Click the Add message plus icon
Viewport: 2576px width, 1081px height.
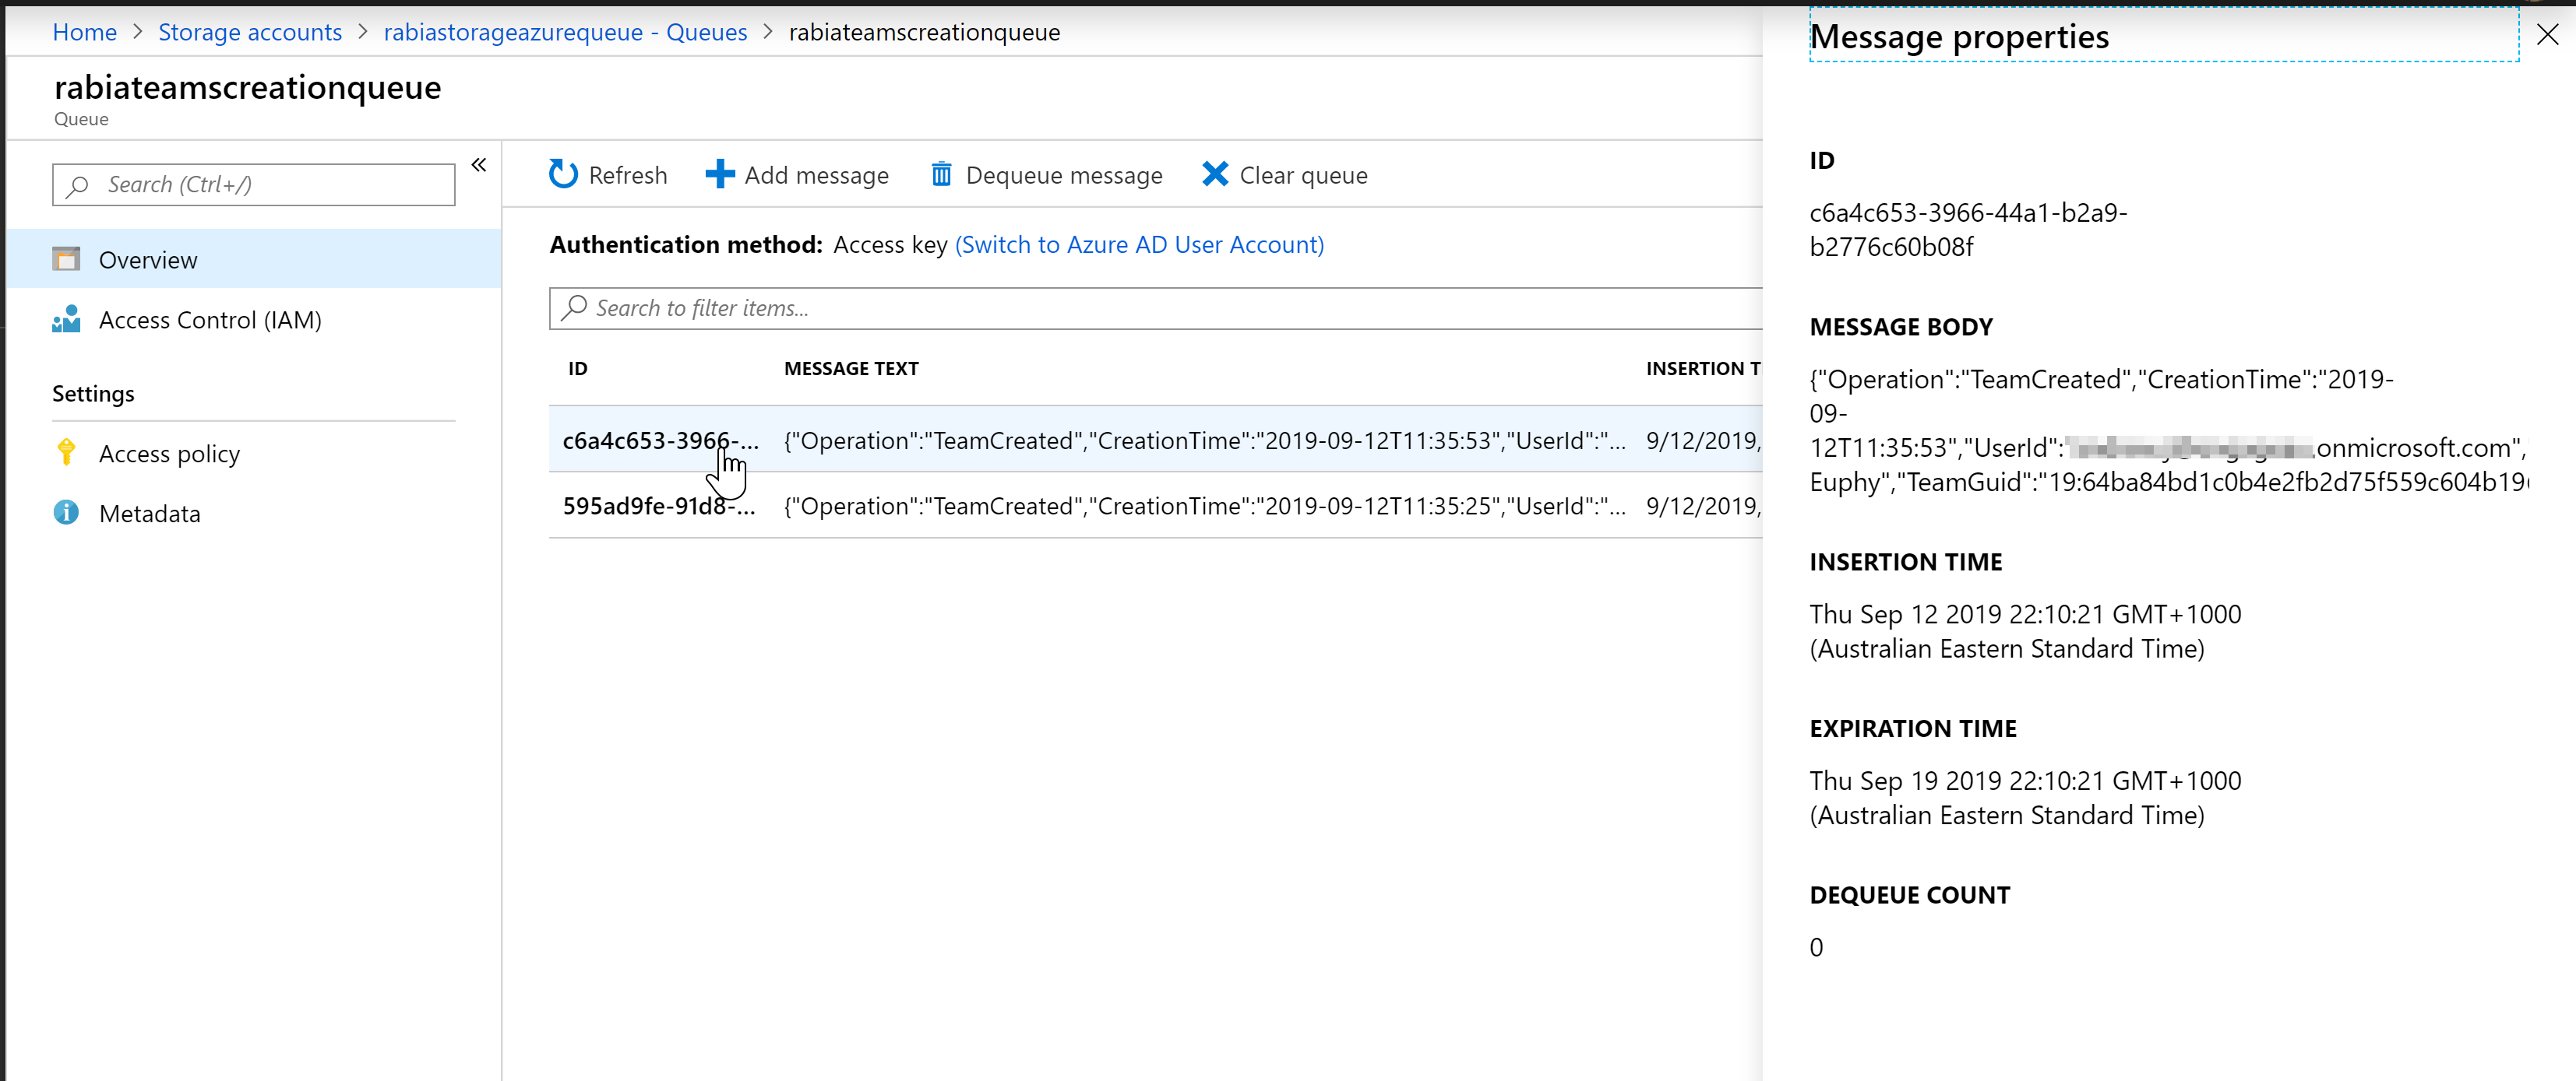click(719, 175)
